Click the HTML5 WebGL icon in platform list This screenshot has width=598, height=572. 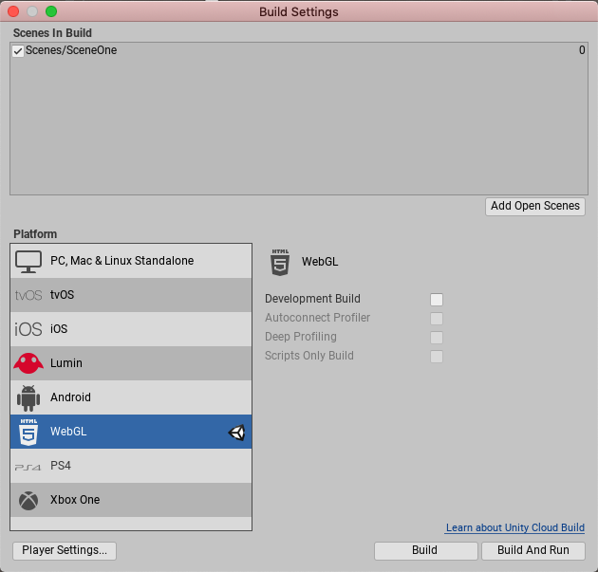(x=28, y=432)
